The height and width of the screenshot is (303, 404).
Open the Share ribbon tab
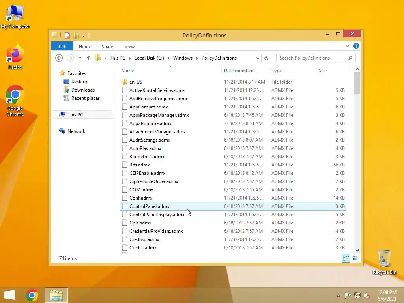107,47
